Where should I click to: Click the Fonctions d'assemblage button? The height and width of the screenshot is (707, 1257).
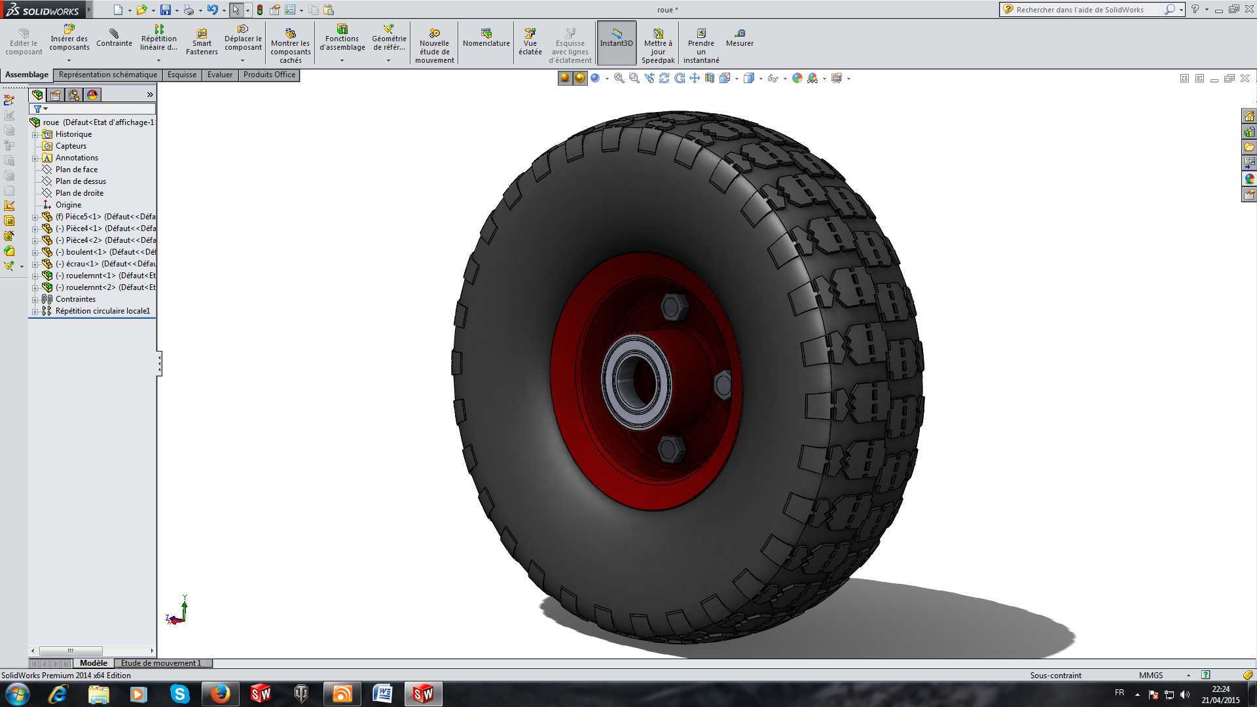(x=342, y=38)
